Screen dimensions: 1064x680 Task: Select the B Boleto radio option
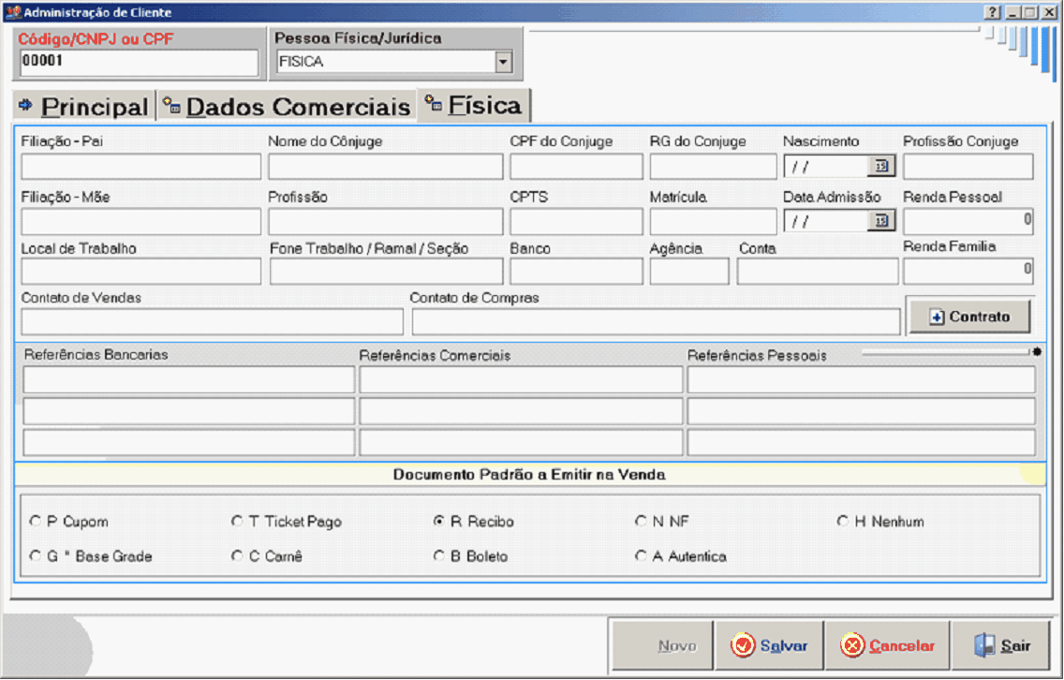coord(439,556)
